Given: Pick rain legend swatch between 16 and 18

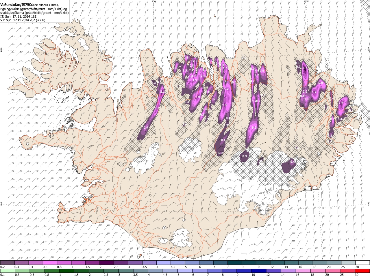Looking at the screenshot, I should coord(303,271).
